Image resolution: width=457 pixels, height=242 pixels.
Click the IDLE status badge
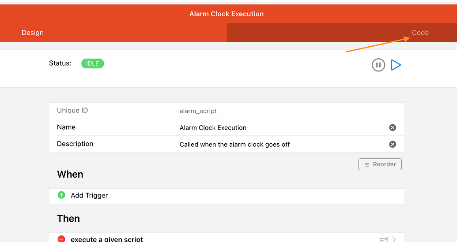click(x=92, y=63)
